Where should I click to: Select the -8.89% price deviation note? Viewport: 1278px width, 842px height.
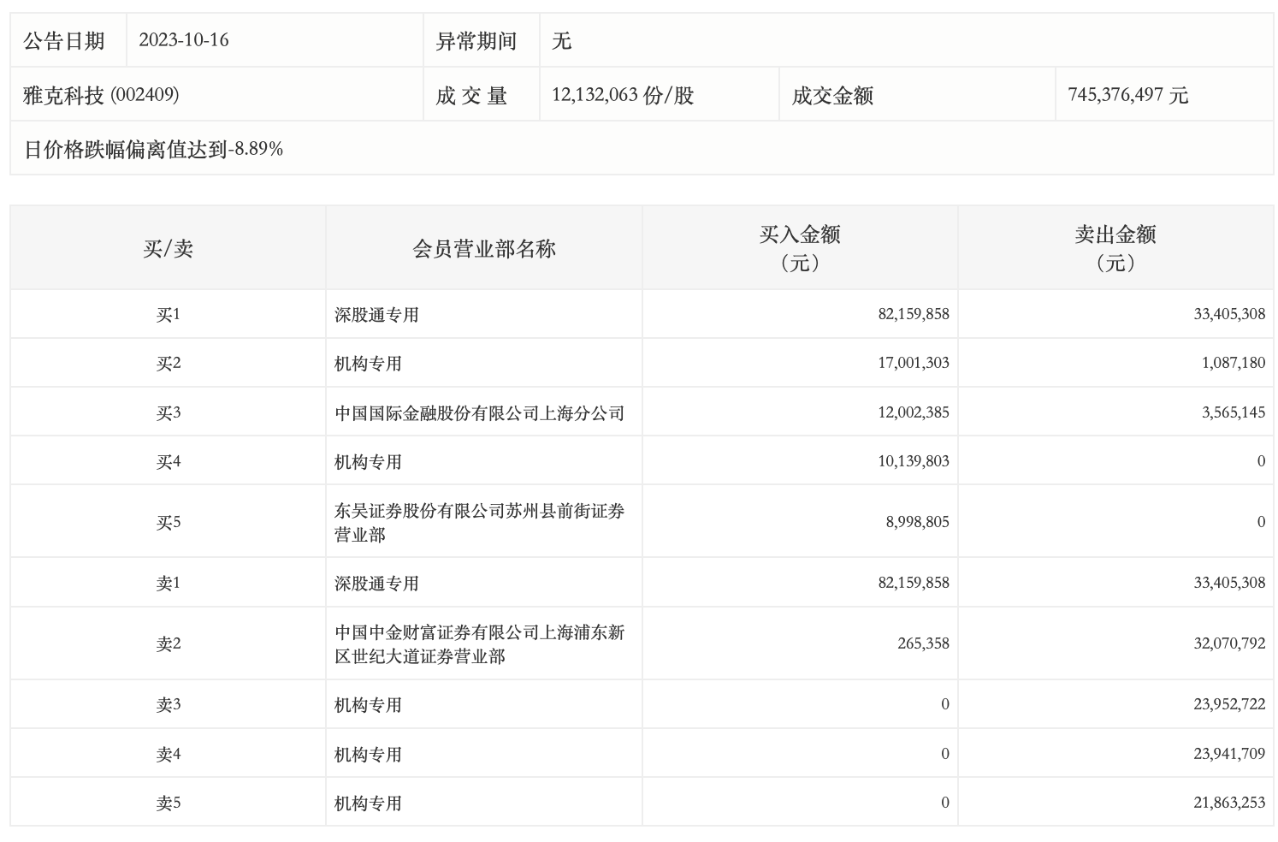click(x=154, y=150)
